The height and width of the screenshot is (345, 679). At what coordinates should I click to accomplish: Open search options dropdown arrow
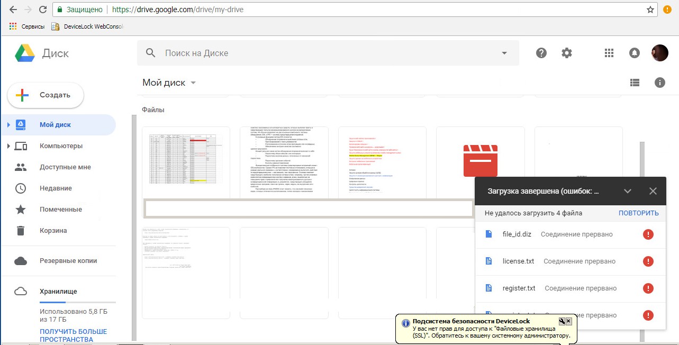pos(504,53)
